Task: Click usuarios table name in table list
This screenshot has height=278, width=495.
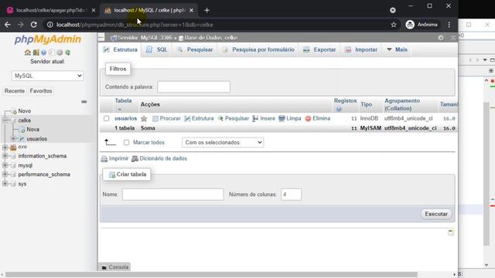Action: [125, 118]
